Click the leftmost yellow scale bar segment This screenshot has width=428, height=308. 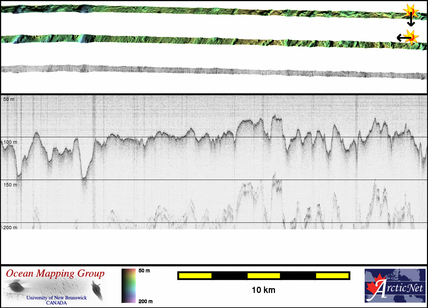click(195, 275)
